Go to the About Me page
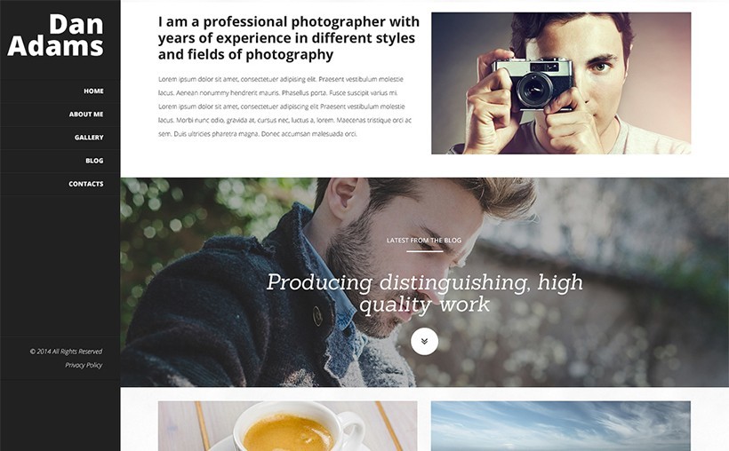This screenshot has height=451, width=729. tap(86, 115)
